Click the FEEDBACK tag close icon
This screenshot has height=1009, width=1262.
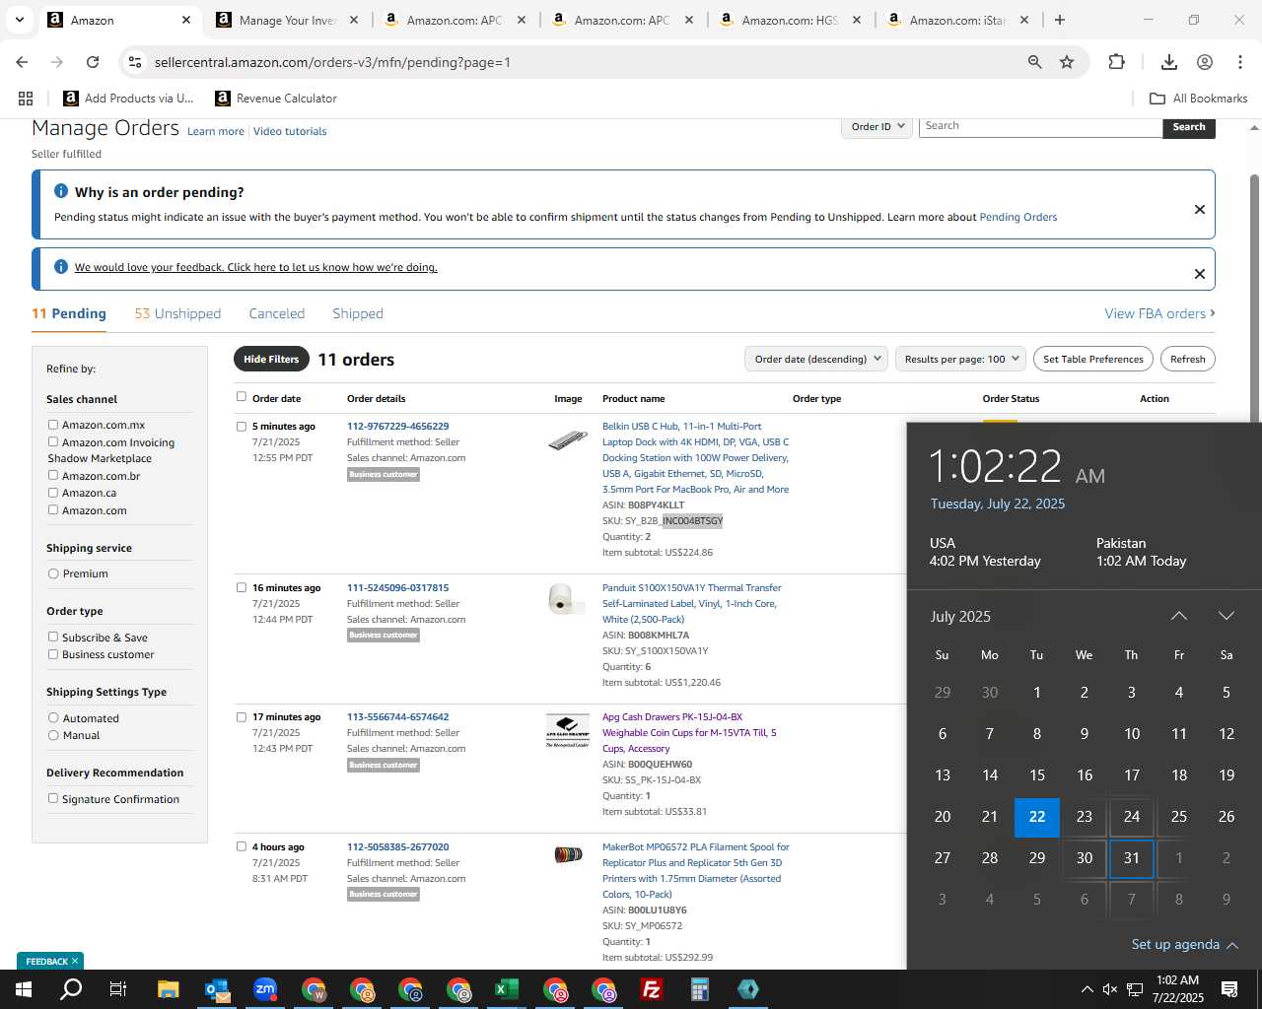pos(74,961)
